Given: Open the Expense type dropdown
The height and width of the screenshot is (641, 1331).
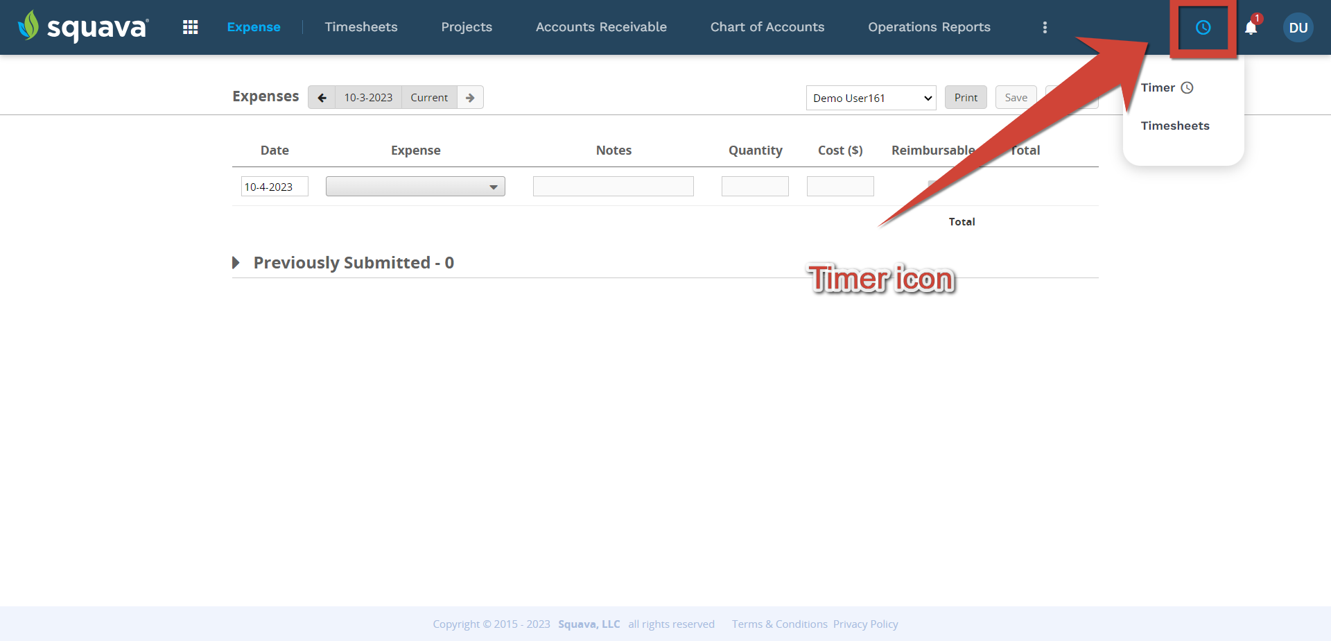Looking at the screenshot, I should point(415,187).
